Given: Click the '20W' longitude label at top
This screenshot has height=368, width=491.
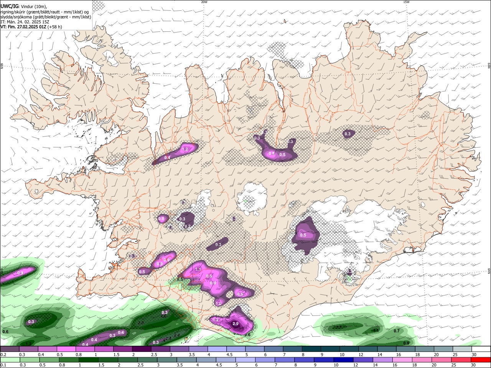Looking at the screenshot, I should pos(204,2).
